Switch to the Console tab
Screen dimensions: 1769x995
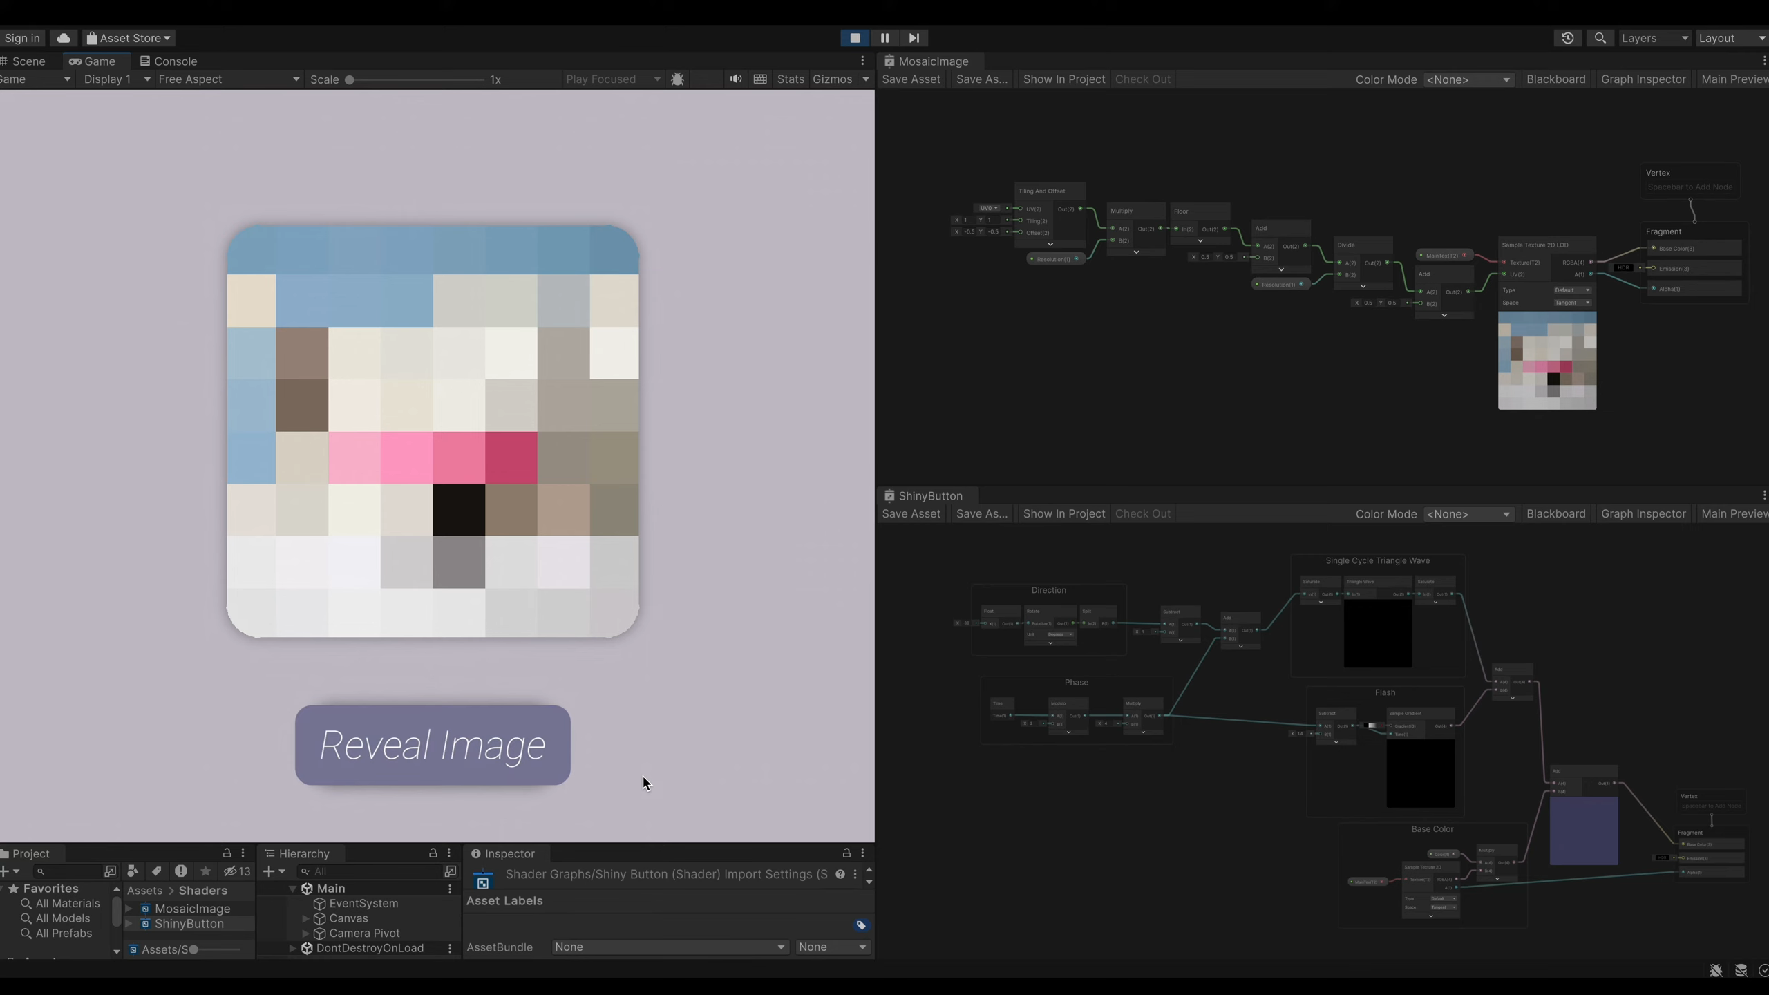point(169,61)
